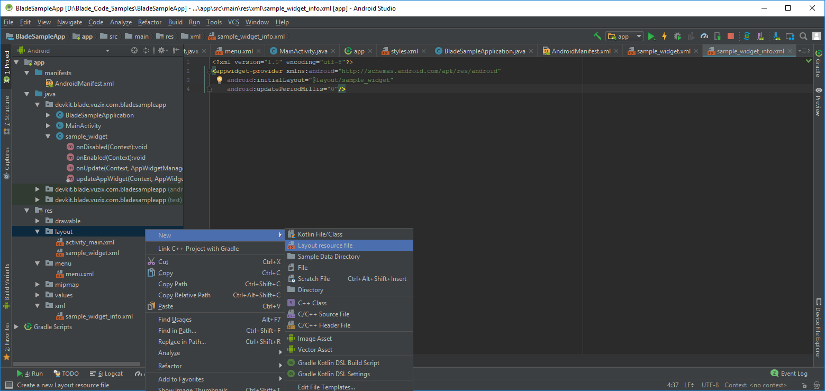The width and height of the screenshot is (825, 391).
Task: Expand Gradle Scripts node
Action: click(x=16, y=326)
